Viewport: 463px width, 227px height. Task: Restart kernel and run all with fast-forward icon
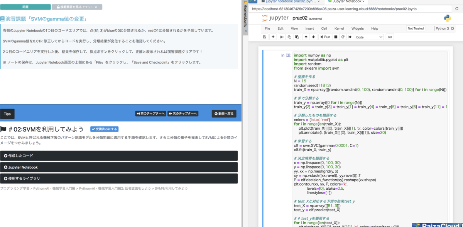coord(350,37)
